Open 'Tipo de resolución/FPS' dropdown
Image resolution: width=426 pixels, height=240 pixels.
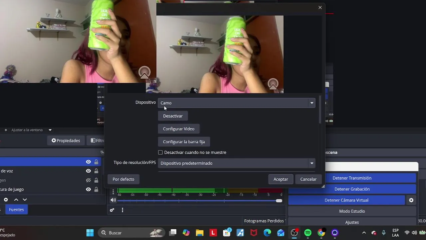[236, 163]
